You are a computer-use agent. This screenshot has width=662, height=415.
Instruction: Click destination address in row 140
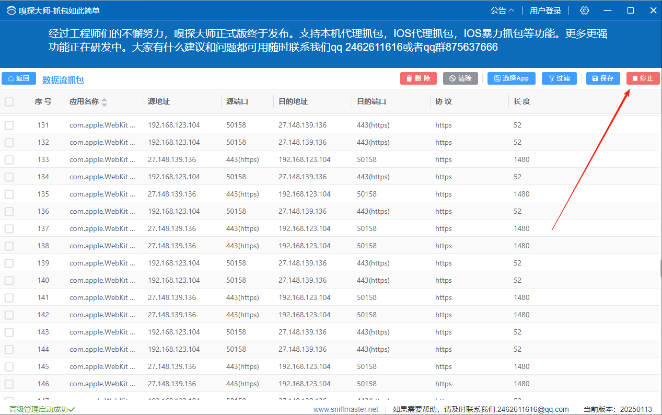303,281
